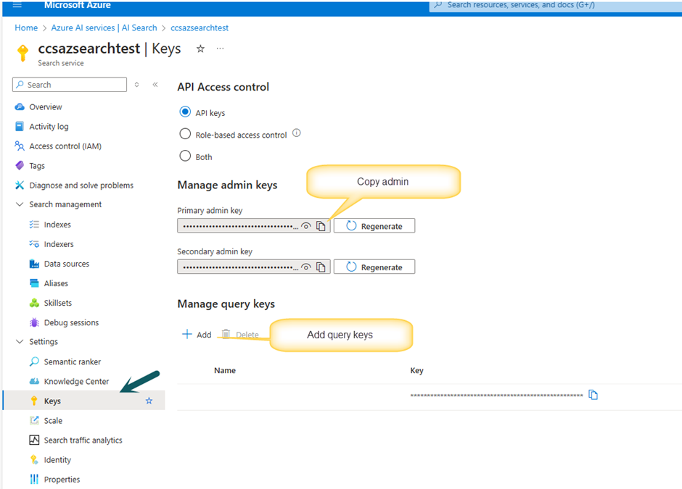
Task: Copy the primary admin key
Action: point(321,226)
